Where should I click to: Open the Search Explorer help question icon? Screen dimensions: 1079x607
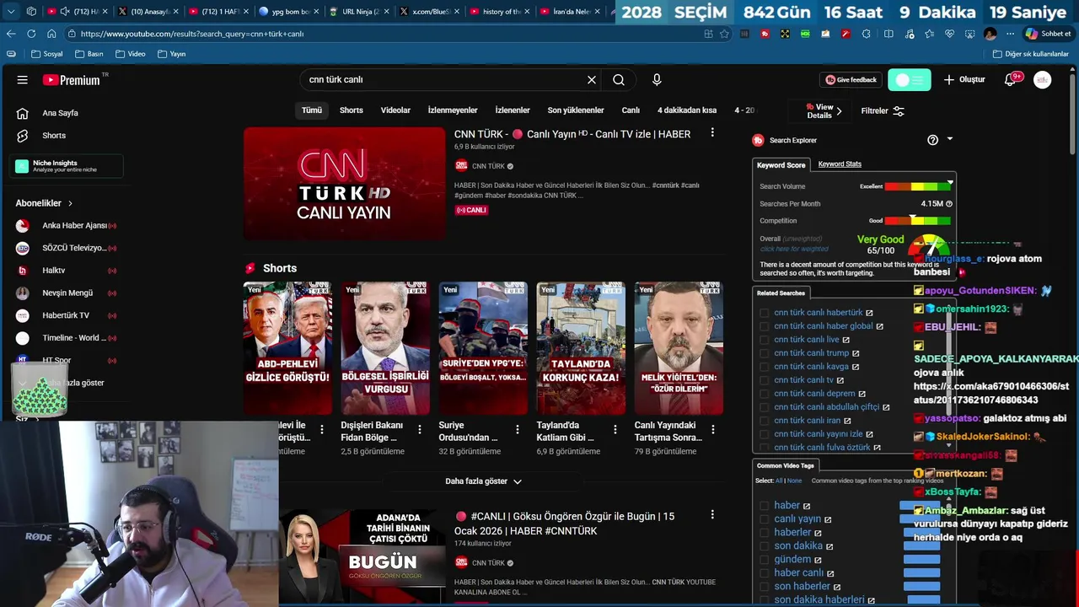pos(932,140)
